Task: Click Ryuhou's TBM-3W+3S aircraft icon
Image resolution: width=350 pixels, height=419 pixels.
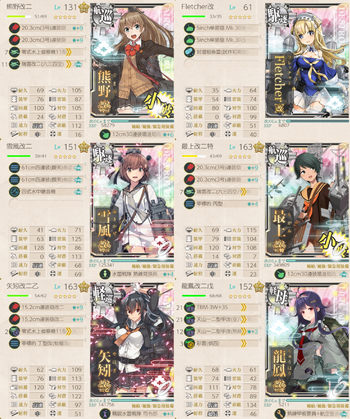Action: pyautogui.click(x=189, y=308)
